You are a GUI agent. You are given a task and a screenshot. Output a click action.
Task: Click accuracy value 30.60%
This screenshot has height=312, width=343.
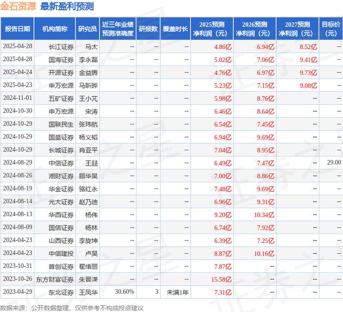pyautogui.click(x=124, y=291)
